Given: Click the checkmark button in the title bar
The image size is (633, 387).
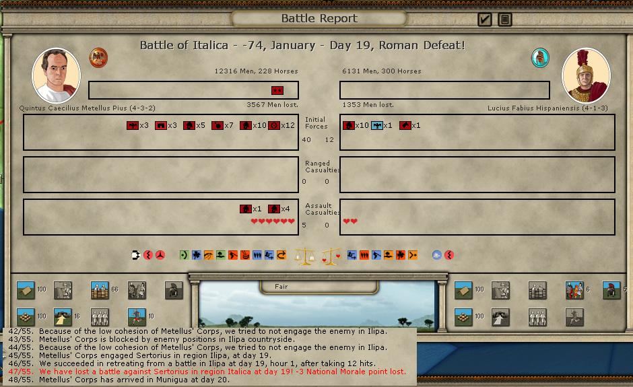Looking at the screenshot, I should [484, 20].
